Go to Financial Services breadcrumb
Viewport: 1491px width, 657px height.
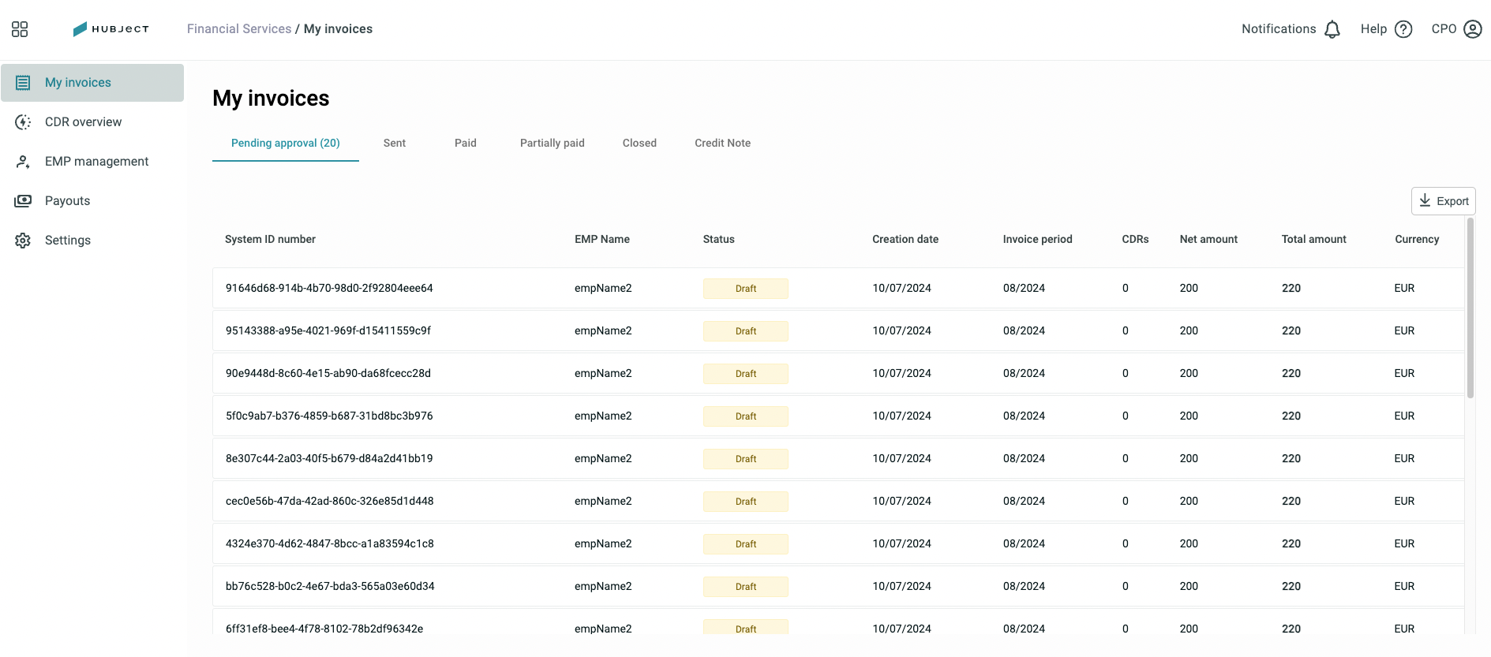(239, 29)
